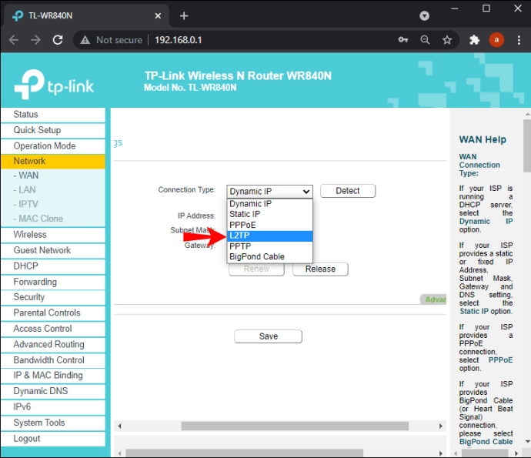531x458 pixels.
Task: Click the inner horizontal scrollbar thumb
Action: tap(295, 426)
